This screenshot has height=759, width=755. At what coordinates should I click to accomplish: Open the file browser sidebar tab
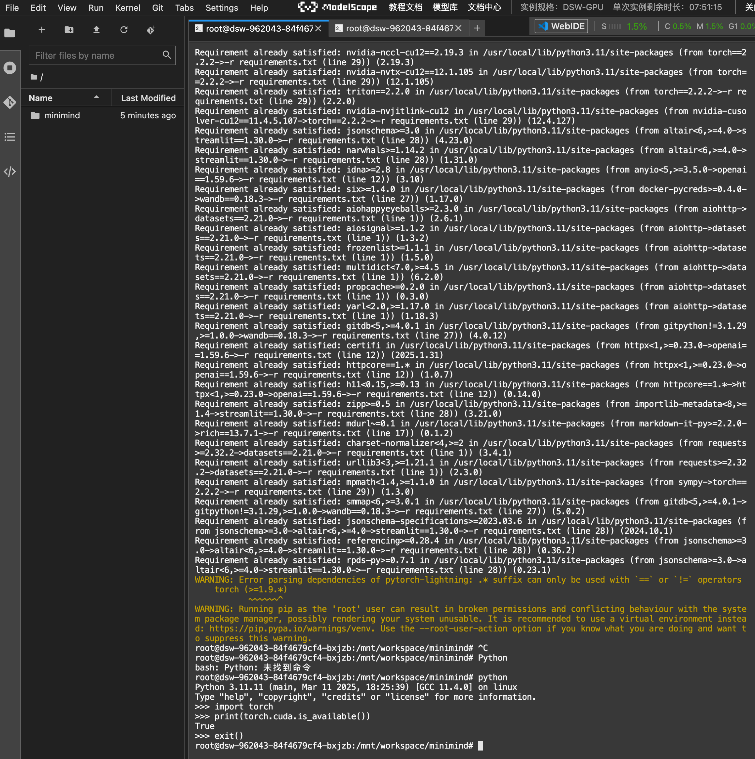point(10,33)
